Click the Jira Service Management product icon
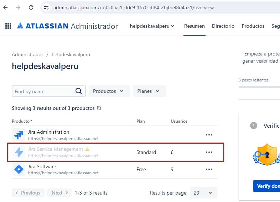 coord(19,152)
